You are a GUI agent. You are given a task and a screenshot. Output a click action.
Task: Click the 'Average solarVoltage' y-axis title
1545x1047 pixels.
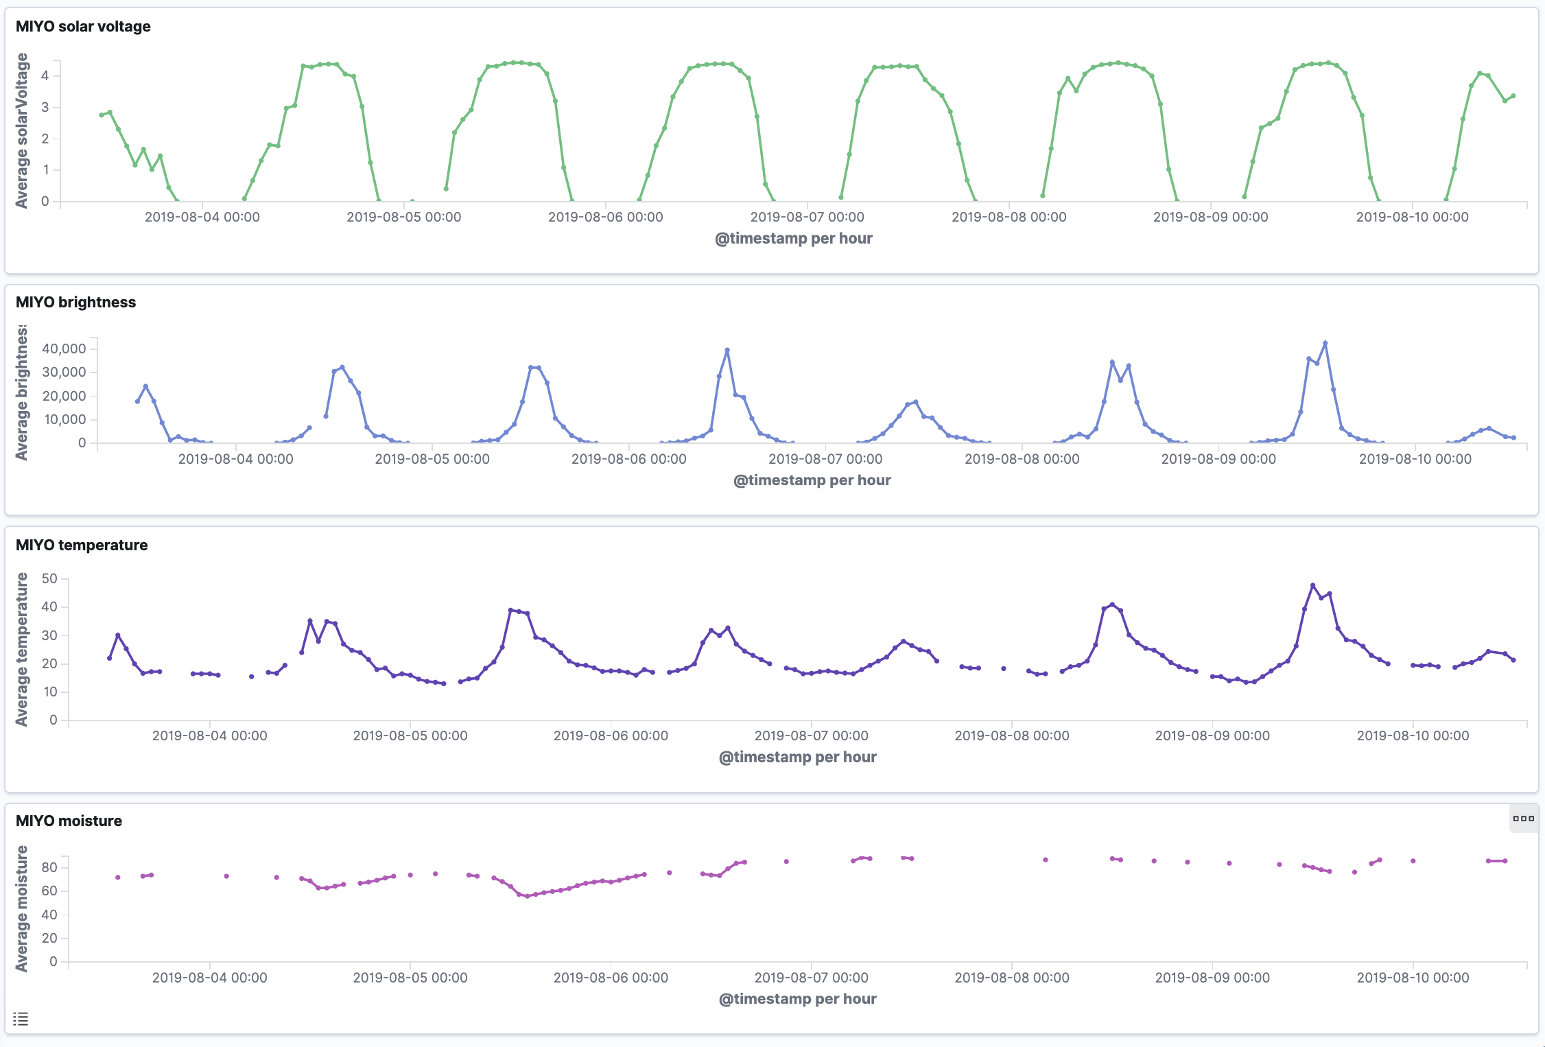coord(22,130)
